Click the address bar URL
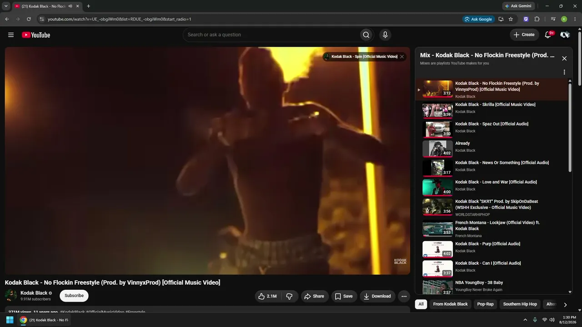Screen dimensions: 582x327 [120, 19]
